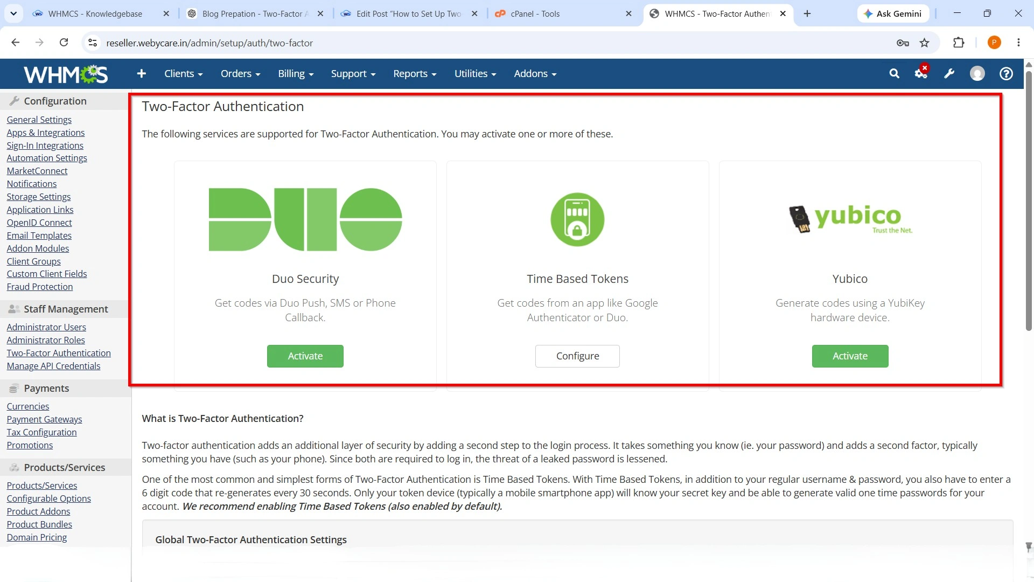Activate Yubico
The image size is (1034, 582).
(x=850, y=356)
